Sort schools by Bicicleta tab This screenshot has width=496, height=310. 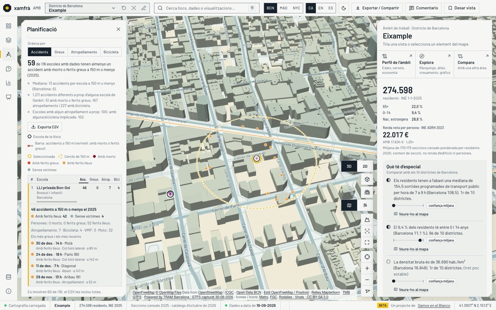pyautogui.click(x=111, y=52)
